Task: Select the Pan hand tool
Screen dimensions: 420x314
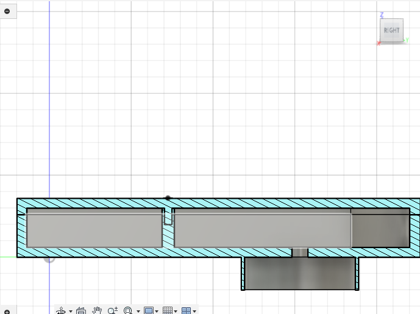Action: pos(97,311)
